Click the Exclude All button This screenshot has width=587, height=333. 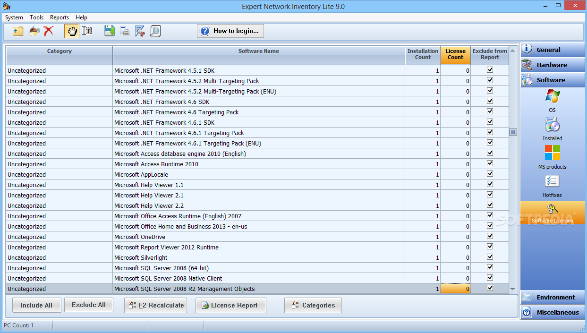click(89, 305)
